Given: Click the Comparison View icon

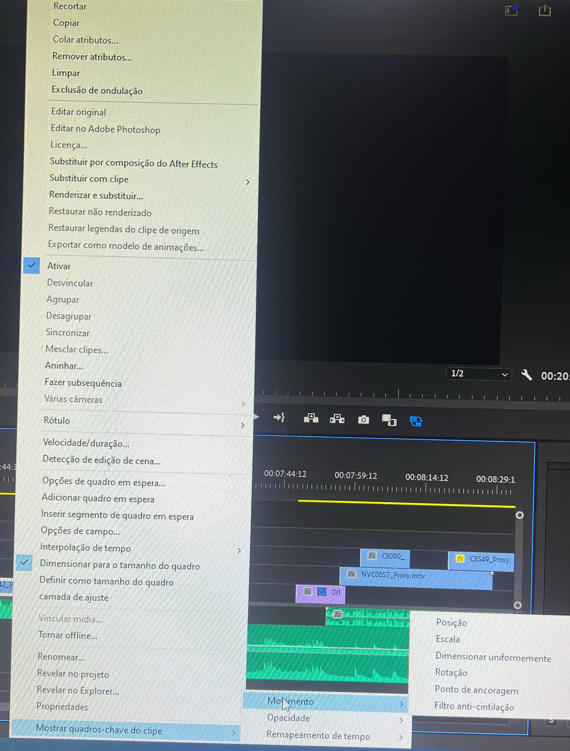Looking at the screenshot, I should [x=389, y=420].
